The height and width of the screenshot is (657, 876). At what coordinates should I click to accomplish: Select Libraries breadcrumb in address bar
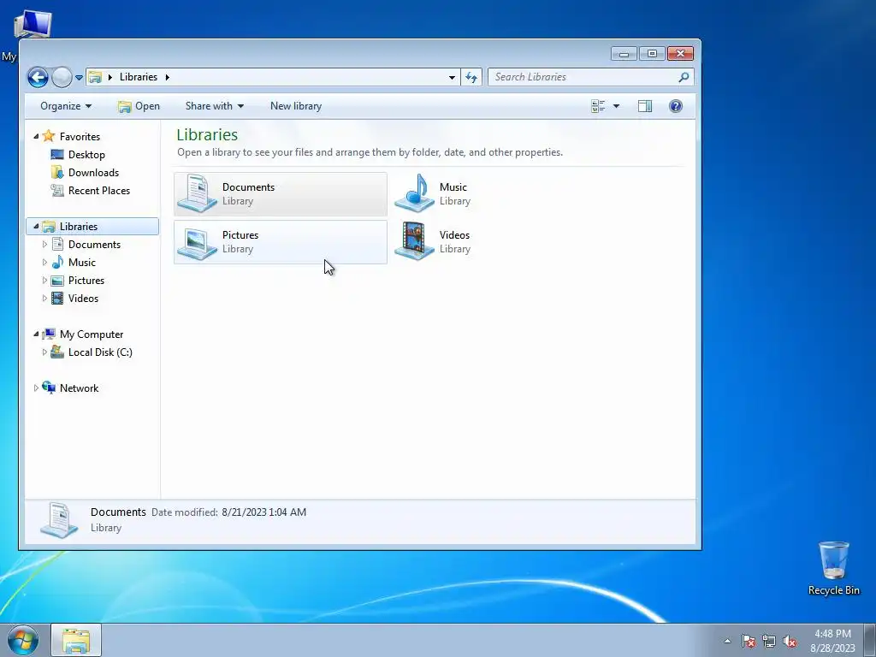point(138,77)
